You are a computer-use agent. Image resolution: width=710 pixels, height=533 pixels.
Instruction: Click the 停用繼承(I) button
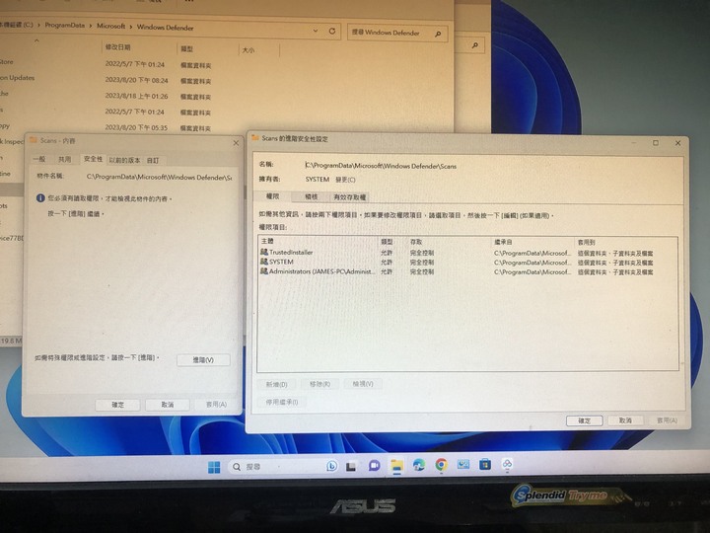(282, 402)
